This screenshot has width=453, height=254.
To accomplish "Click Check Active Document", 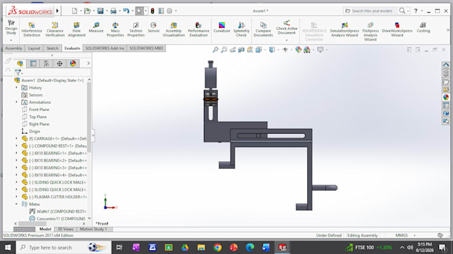I will [286, 27].
